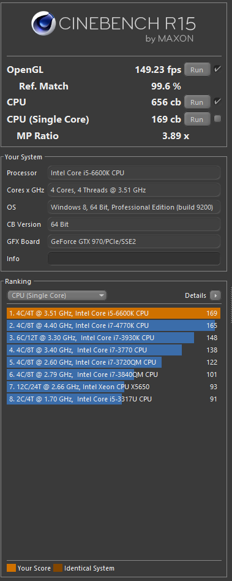This screenshot has height=581, width=232.
Task: Click the brown Identical System legend swatch
Action: point(58,568)
